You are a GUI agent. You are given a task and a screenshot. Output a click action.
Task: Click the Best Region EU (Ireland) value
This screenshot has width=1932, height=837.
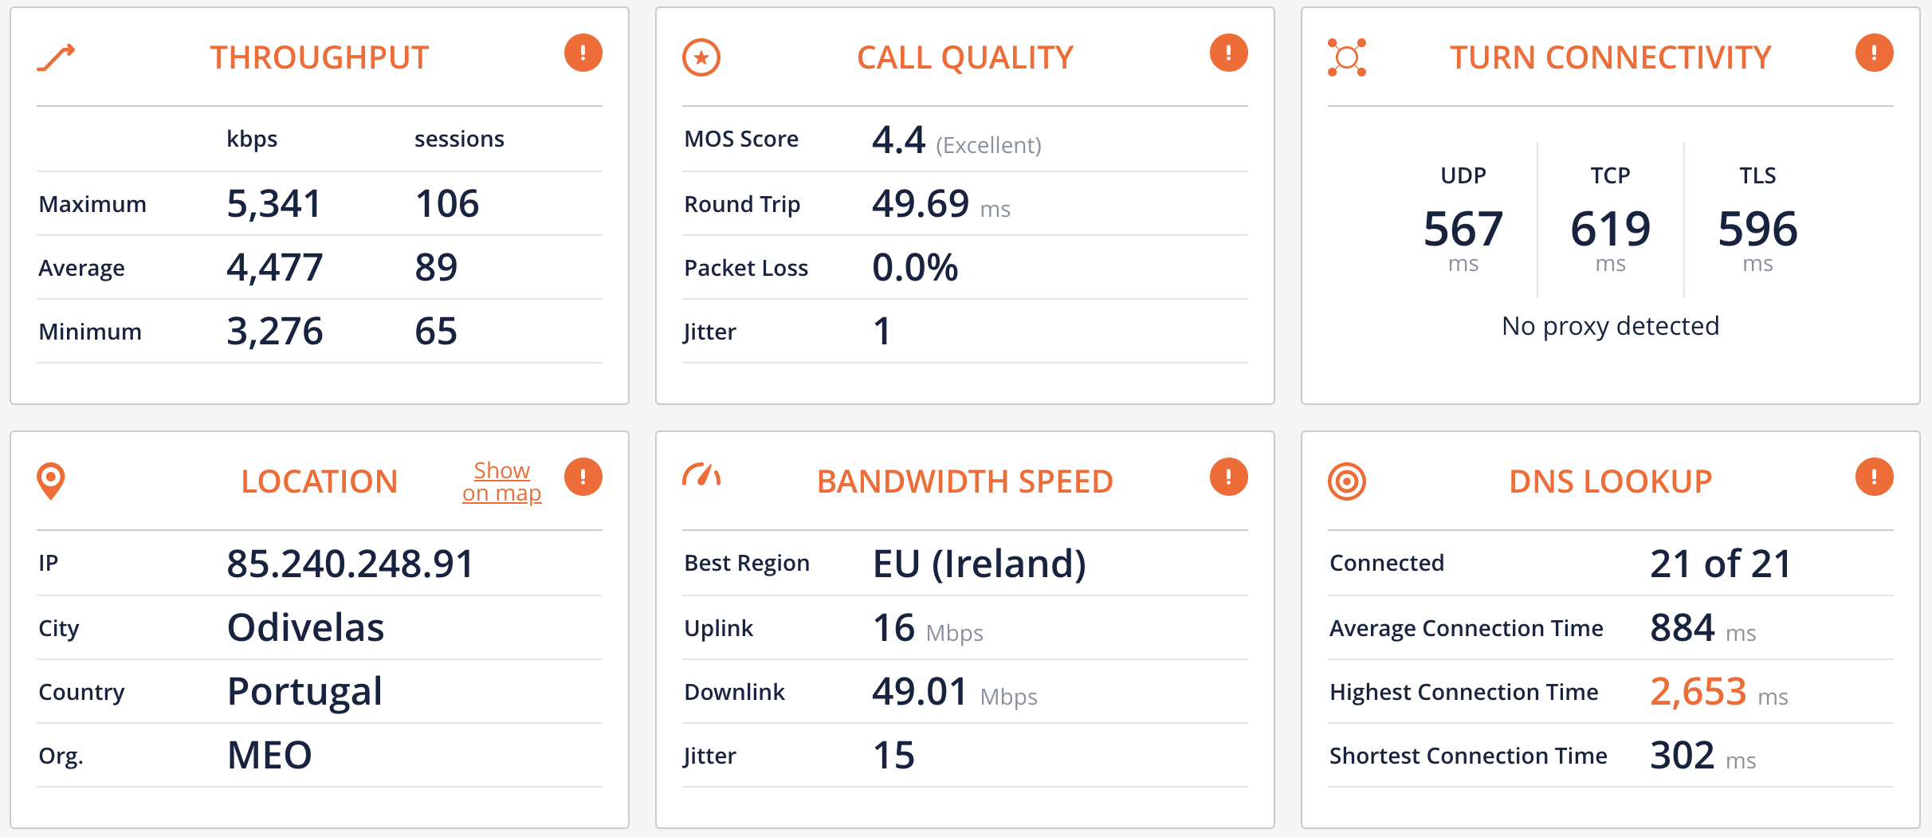[x=980, y=564]
